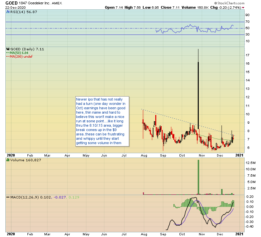
Task: Click the blue annotation text box
Action: [102, 121]
